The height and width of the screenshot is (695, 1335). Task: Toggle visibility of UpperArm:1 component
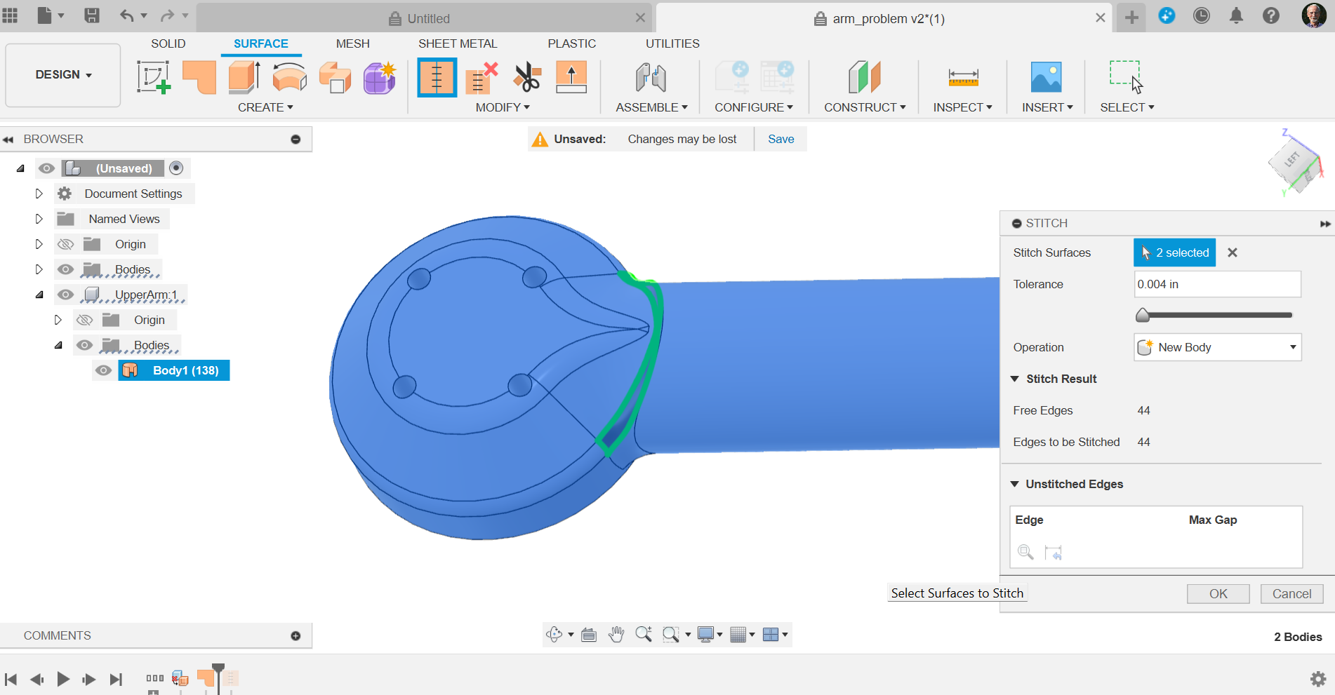pyautogui.click(x=65, y=295)
